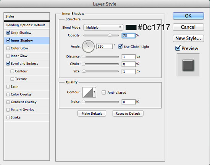
Task: Uncheck the Preview checkbox
Action: coord(178,48)
